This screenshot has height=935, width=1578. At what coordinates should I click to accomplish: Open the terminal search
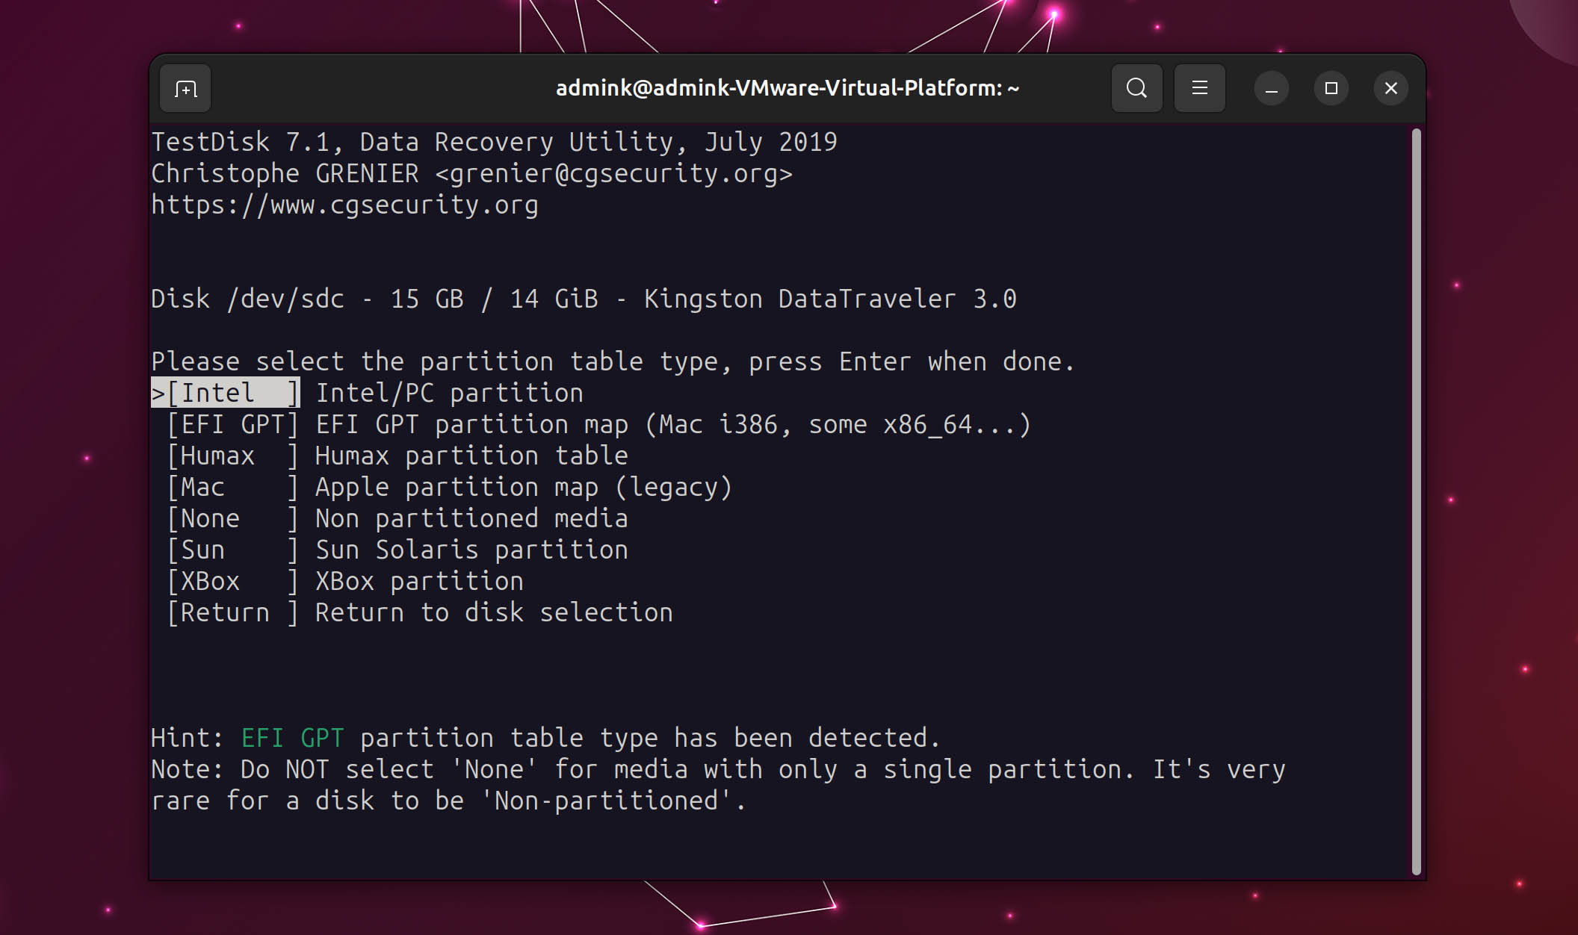point(1136,87)
